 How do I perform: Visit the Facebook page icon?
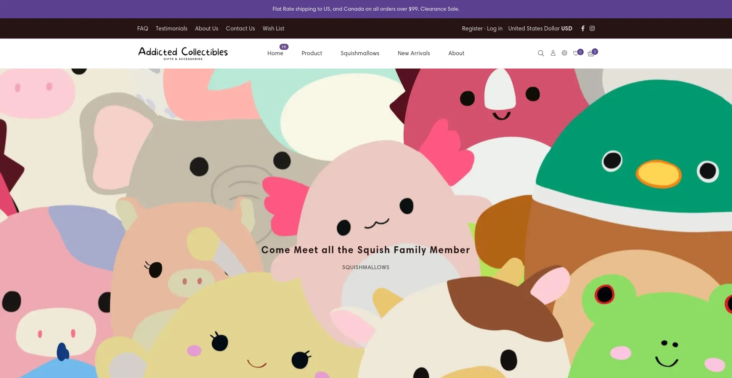583,29
